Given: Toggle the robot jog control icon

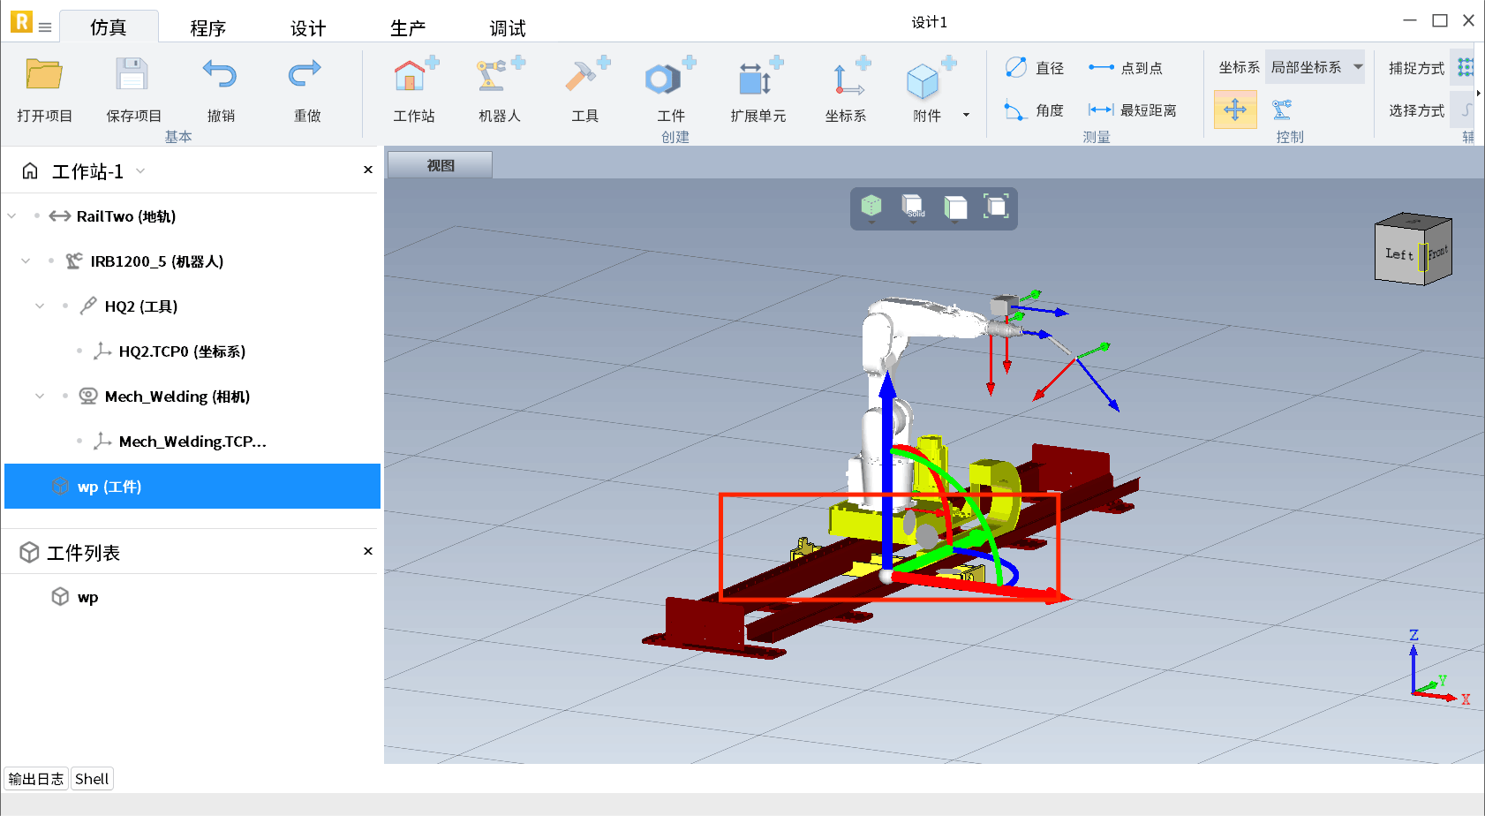Looking at the screenshot, I should pyautogui.click(x=1282, y=110).
